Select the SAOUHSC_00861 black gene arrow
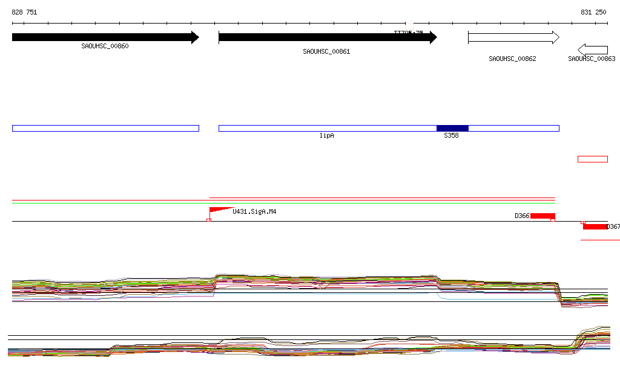 pyautogui.click(x=328, y=37)
